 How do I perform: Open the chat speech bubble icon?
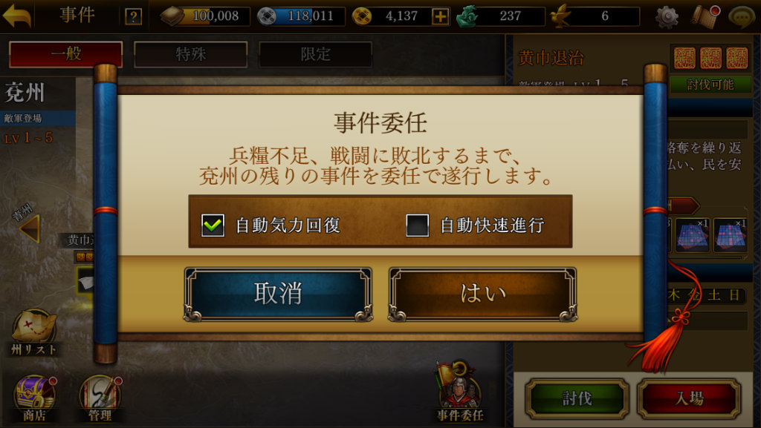(x=742, y=16)
